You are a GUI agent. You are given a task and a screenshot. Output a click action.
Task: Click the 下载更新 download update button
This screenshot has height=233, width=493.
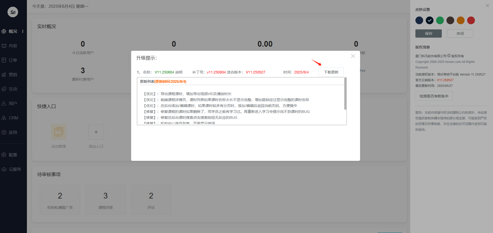coord(331,72)
